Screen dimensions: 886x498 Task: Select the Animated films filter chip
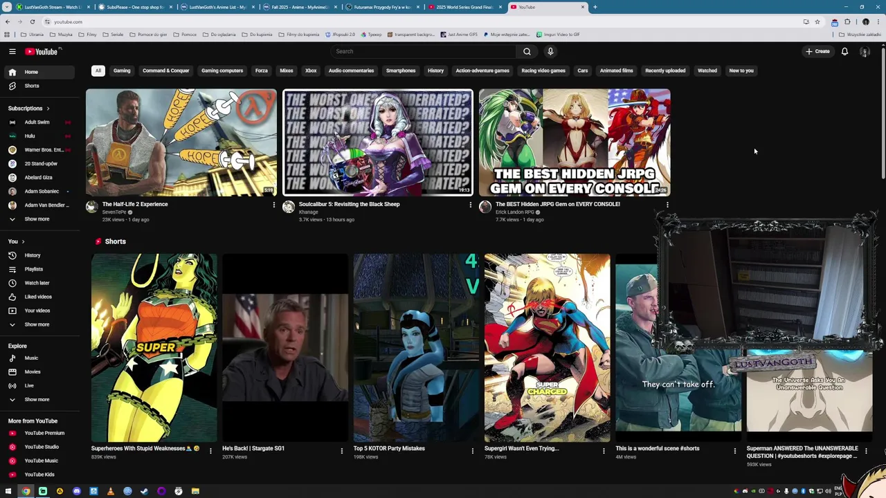[616, 71]
